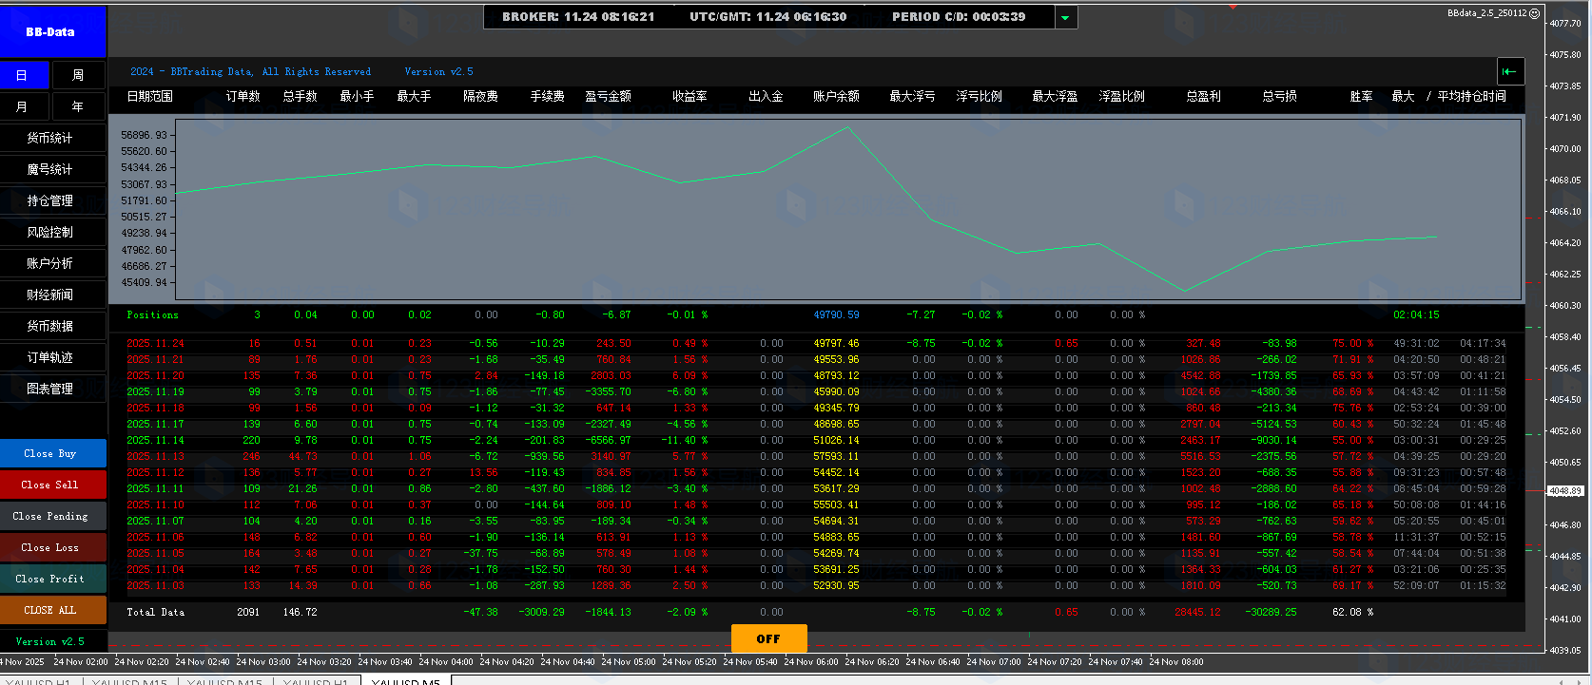
Task: Click the Close Pending button
Action: [x=51, y=516]
